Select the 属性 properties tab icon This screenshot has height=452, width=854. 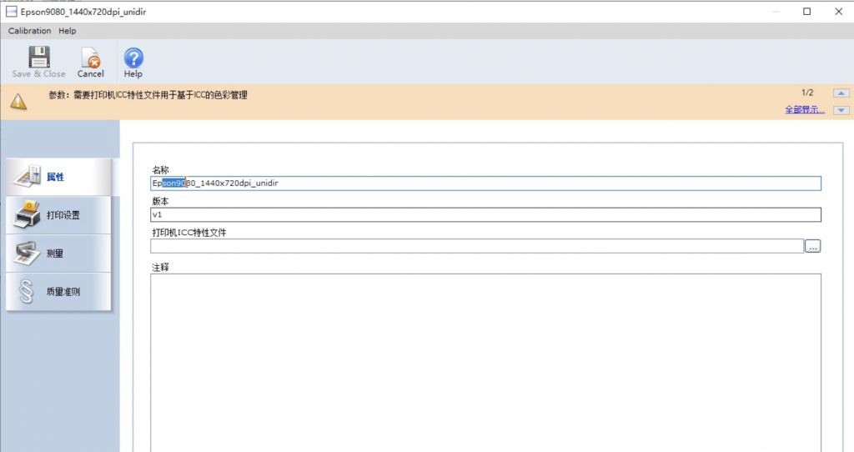click(x=28, y=177)
